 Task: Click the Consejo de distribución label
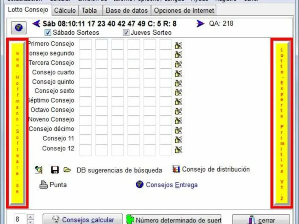[x=216, y=169]
